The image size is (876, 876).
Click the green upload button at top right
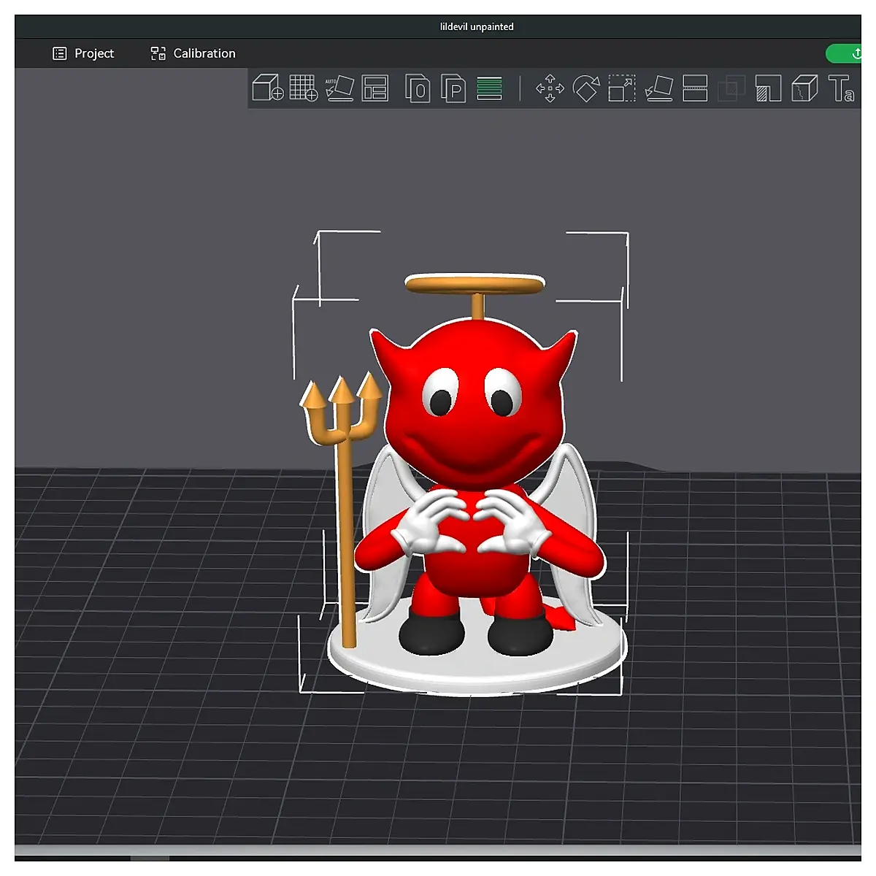coord(845,53)
